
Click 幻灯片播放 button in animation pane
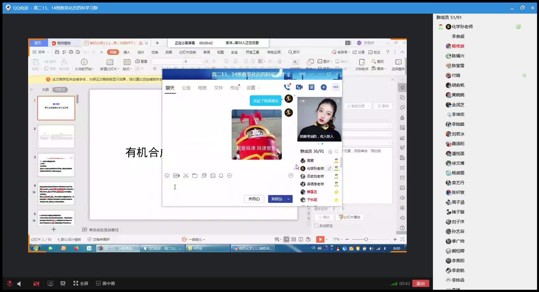(350, 217)
